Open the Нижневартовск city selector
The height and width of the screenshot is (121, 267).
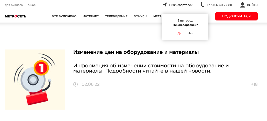pyautogui.click(x=181, y=5)
